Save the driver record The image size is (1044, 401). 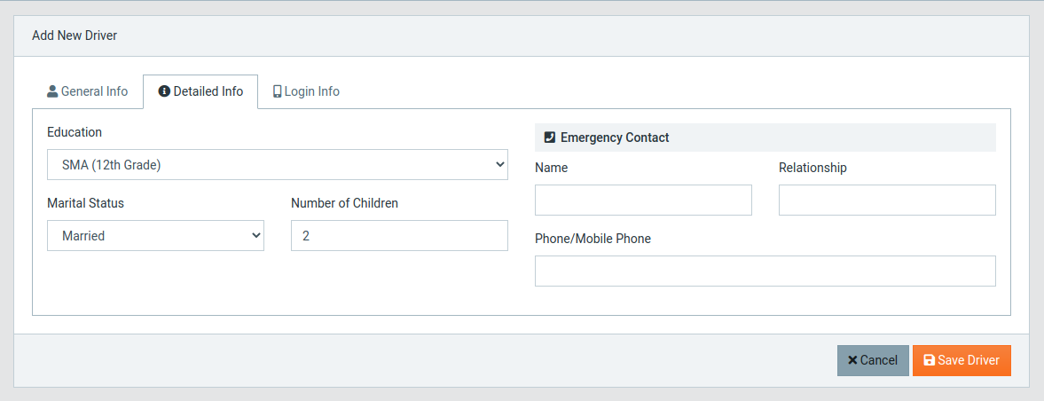962,360
